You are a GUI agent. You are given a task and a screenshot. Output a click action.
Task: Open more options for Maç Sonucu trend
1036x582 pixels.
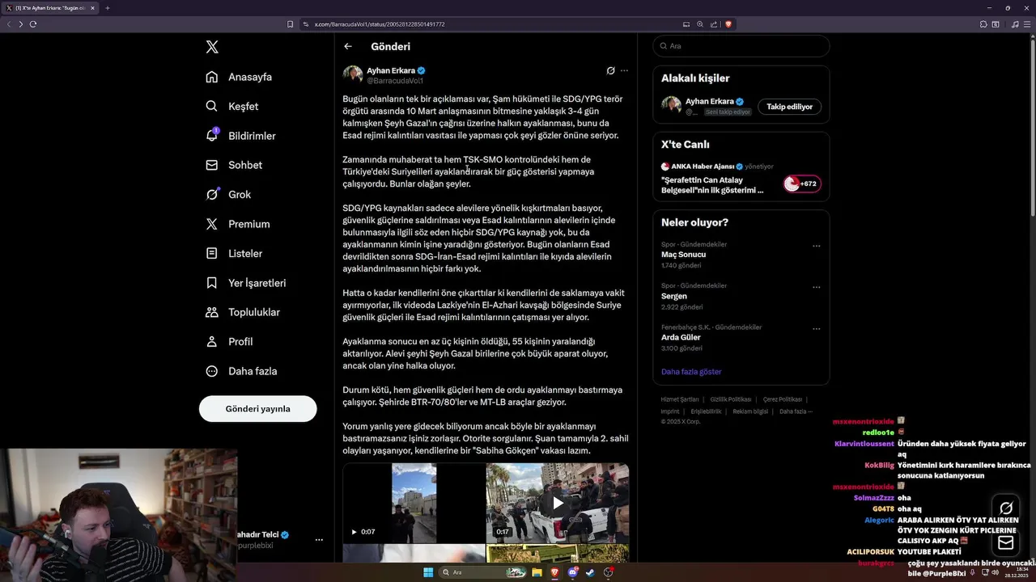coord(816,246)
